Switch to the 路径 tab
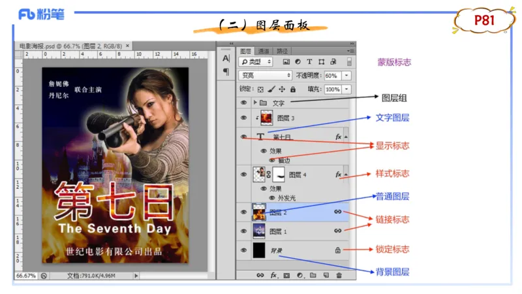The image size is (522, 294). click(x=282, y=50)
